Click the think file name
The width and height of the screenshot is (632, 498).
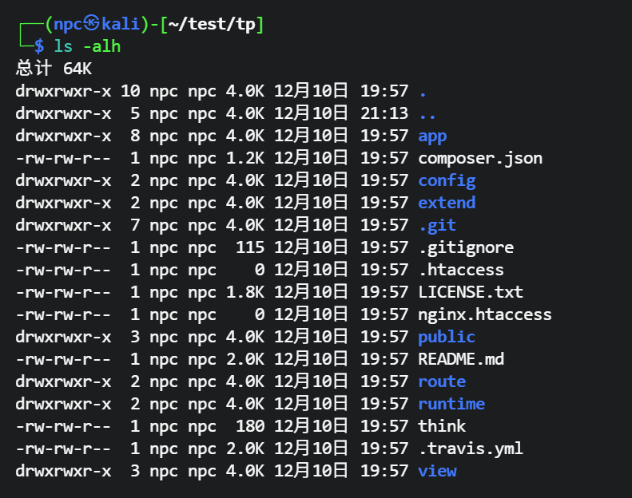pyautogui.click(x=442, y=426)
